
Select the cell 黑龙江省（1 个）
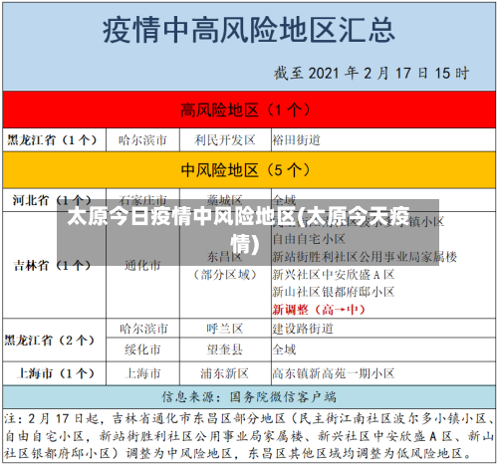(x=55, y=140)
